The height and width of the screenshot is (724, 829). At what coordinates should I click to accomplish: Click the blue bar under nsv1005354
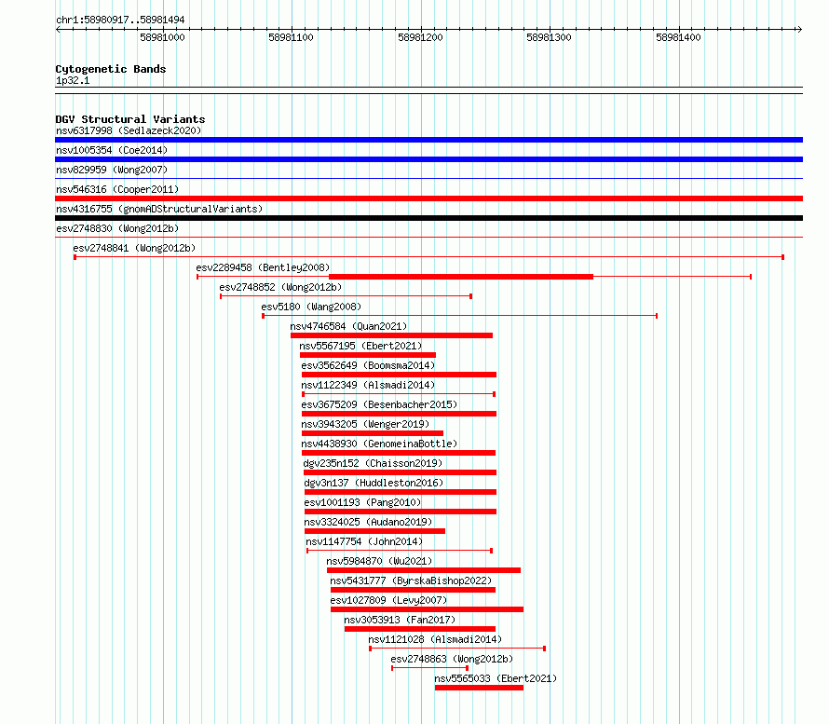point(428,159)
